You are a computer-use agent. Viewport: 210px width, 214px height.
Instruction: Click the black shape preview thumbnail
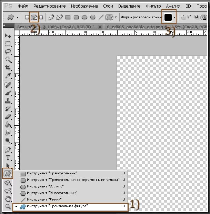click(168, 17)
